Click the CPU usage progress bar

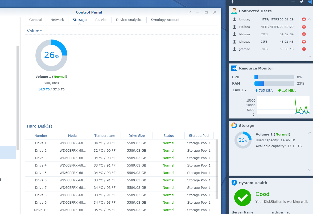[274, 77]
